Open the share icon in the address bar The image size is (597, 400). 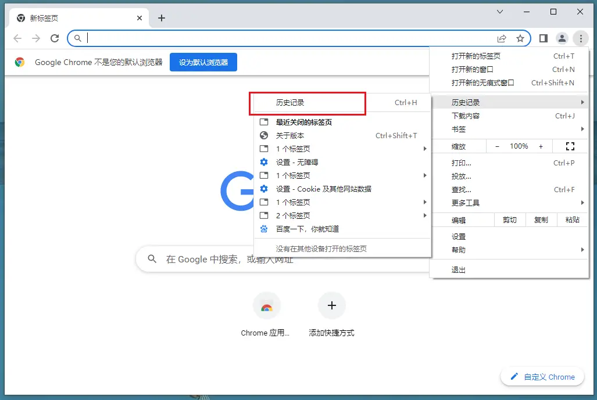pyautogui.click(x=502, y=38)
